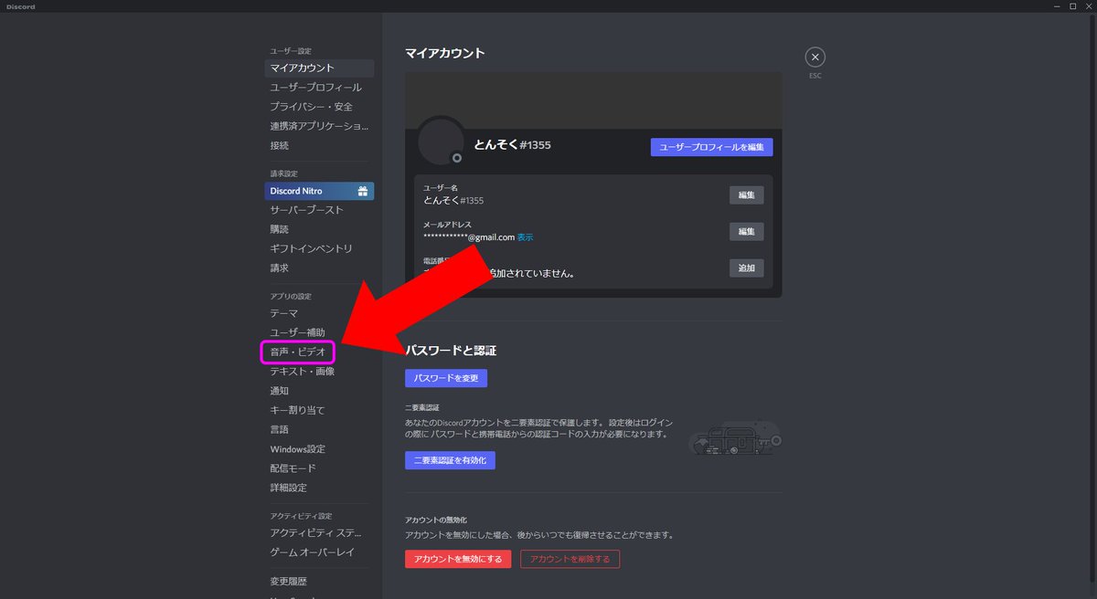Click the gift icon beside Discord Nitro
This screenshot has height=599, width=1097.
point(363,192)
